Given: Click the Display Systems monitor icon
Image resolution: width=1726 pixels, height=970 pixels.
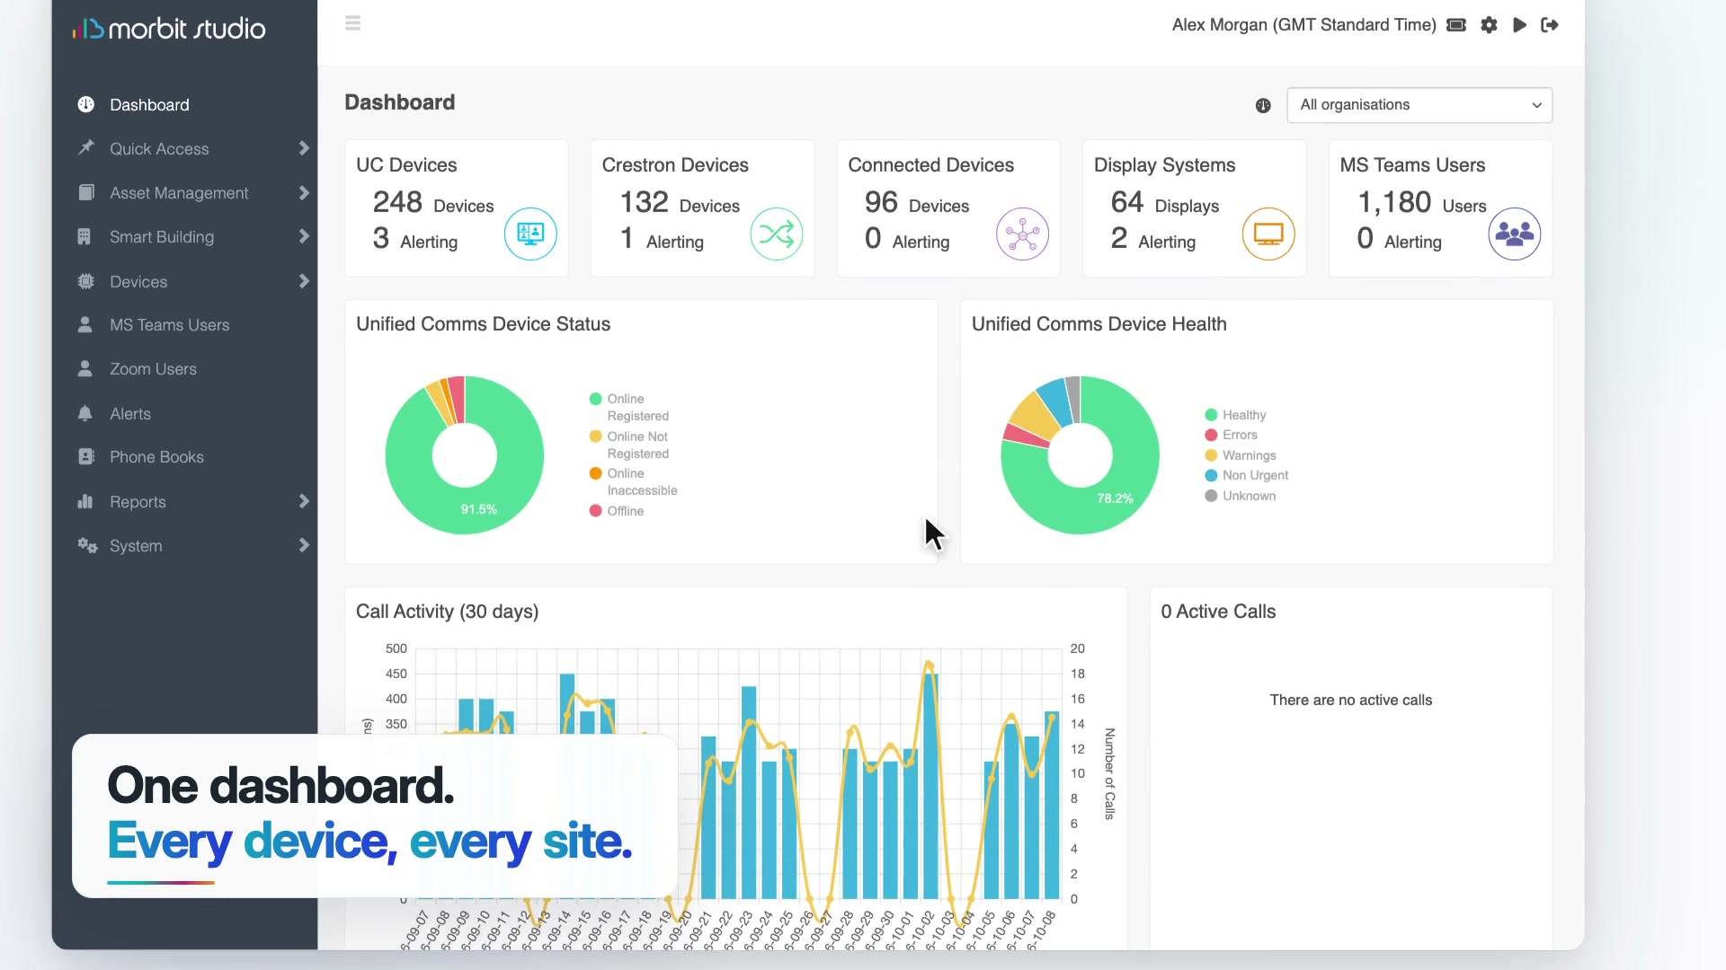Looking at the screenshot, I should [x=1268, y=234].
